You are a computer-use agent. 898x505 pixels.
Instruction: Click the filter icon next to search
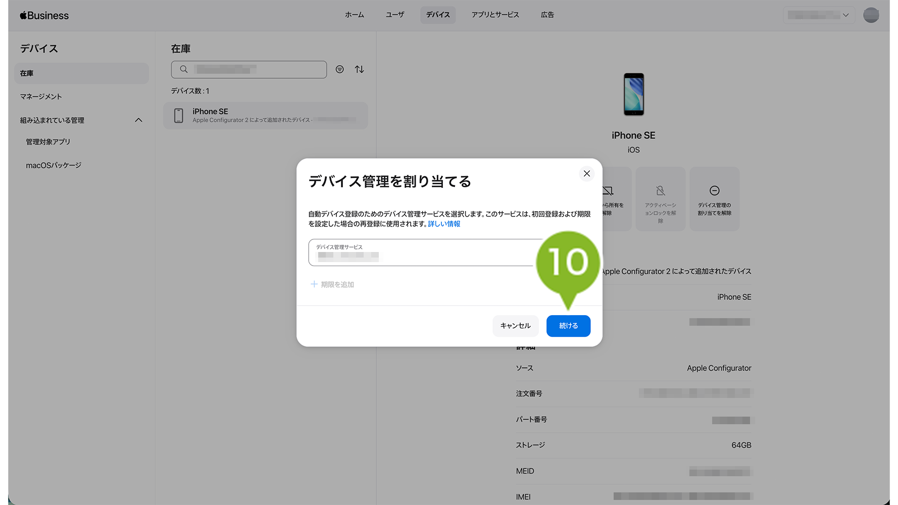pyautogui.click(x=340, y=69)
